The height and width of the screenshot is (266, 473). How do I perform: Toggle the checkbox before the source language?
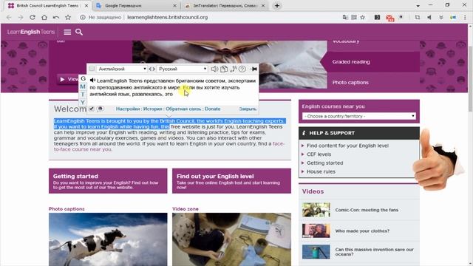(92, 69)
